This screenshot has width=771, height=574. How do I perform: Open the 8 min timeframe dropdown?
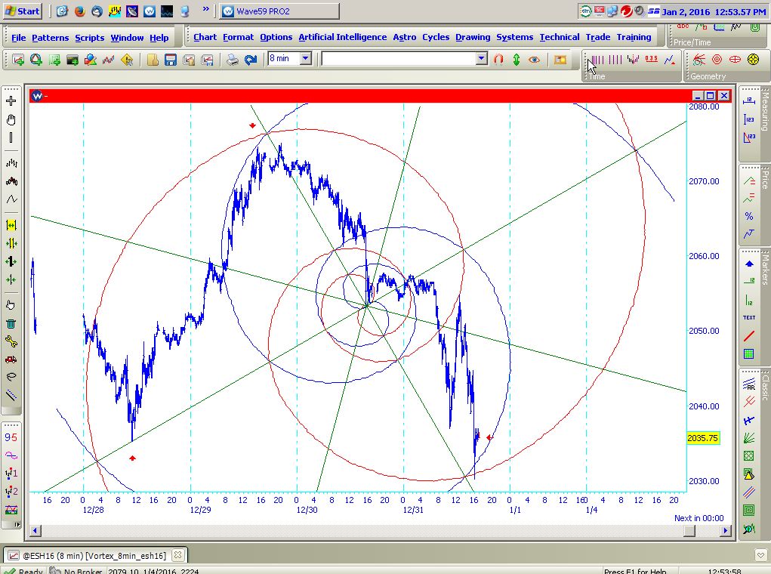click(306, 58)
